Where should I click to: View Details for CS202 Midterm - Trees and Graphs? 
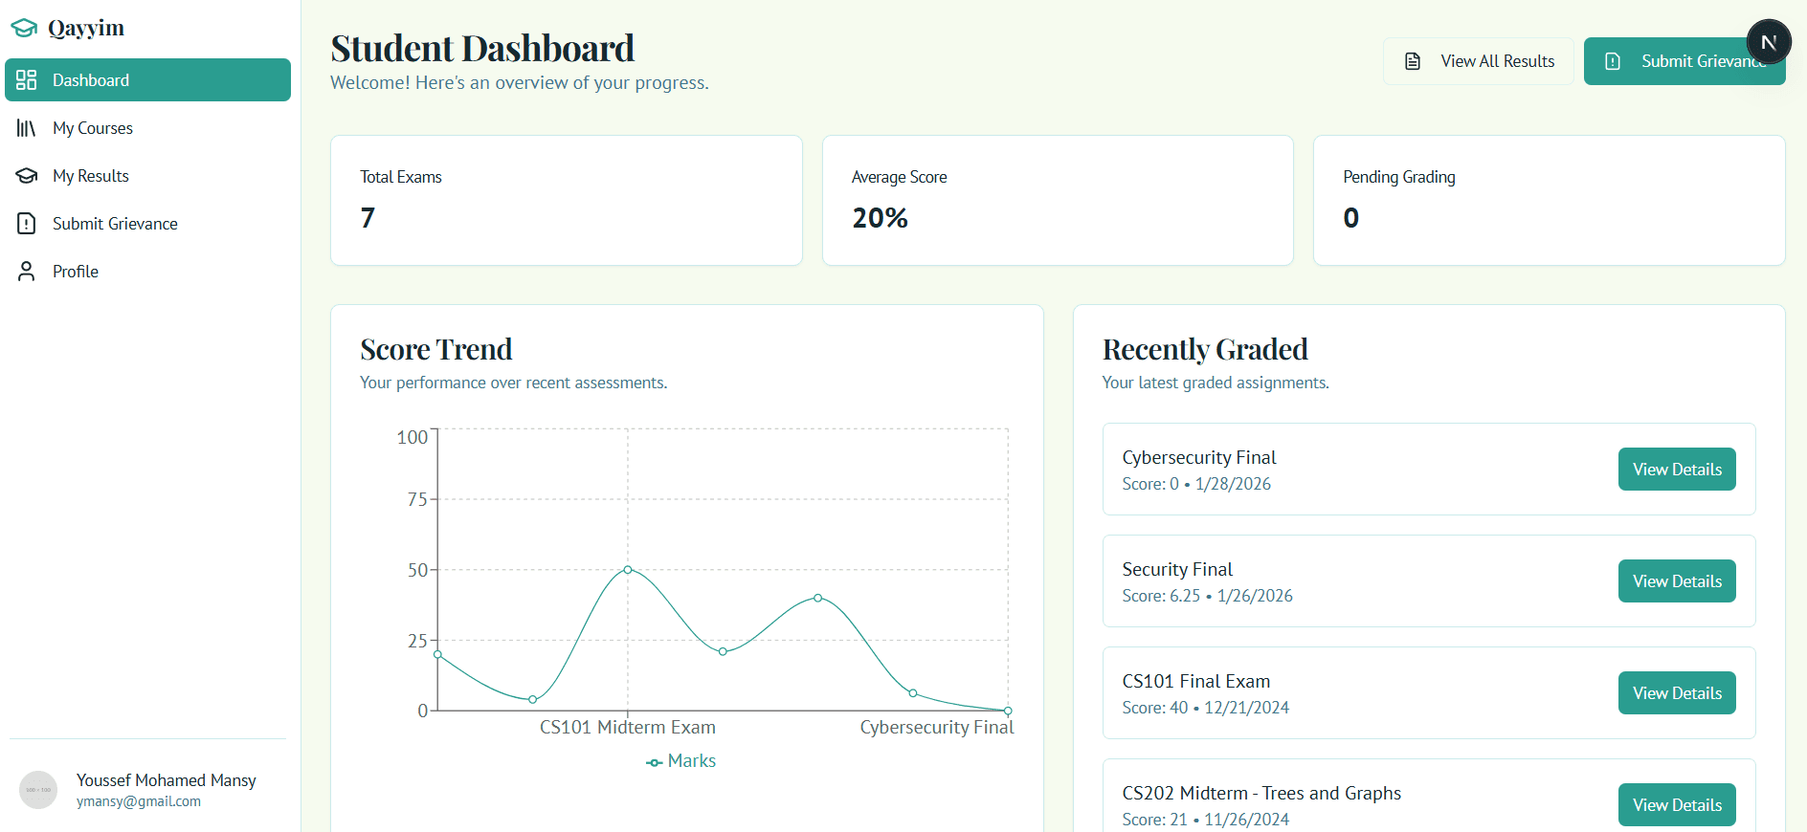pos(1677,804)
